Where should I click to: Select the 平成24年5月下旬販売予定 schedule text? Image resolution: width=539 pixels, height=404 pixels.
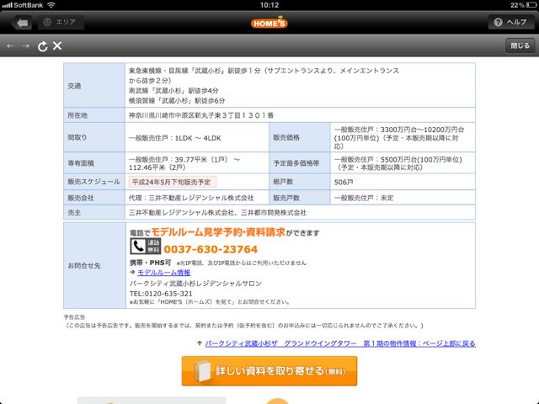[x=171, y=182]
